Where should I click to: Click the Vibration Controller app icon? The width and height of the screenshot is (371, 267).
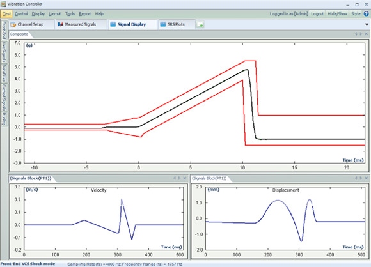[4, 4]
